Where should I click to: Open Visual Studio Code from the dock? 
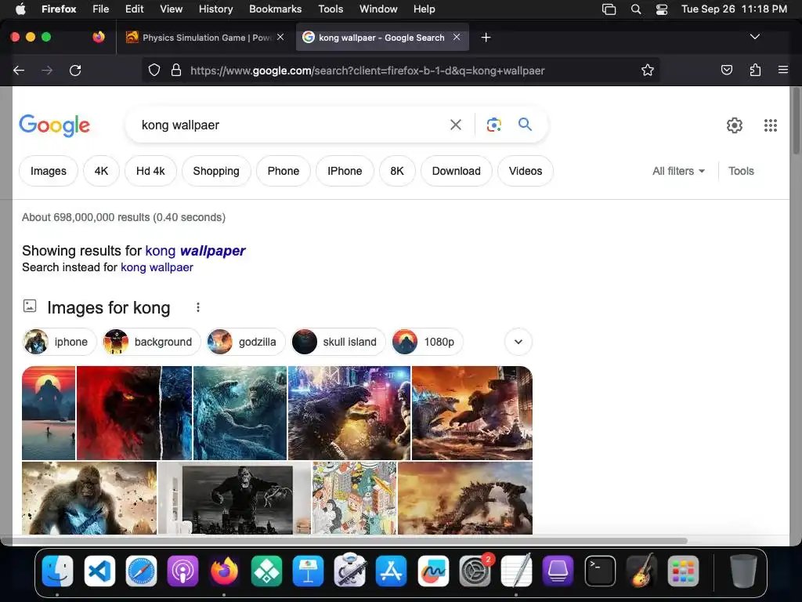pos(99,571)
